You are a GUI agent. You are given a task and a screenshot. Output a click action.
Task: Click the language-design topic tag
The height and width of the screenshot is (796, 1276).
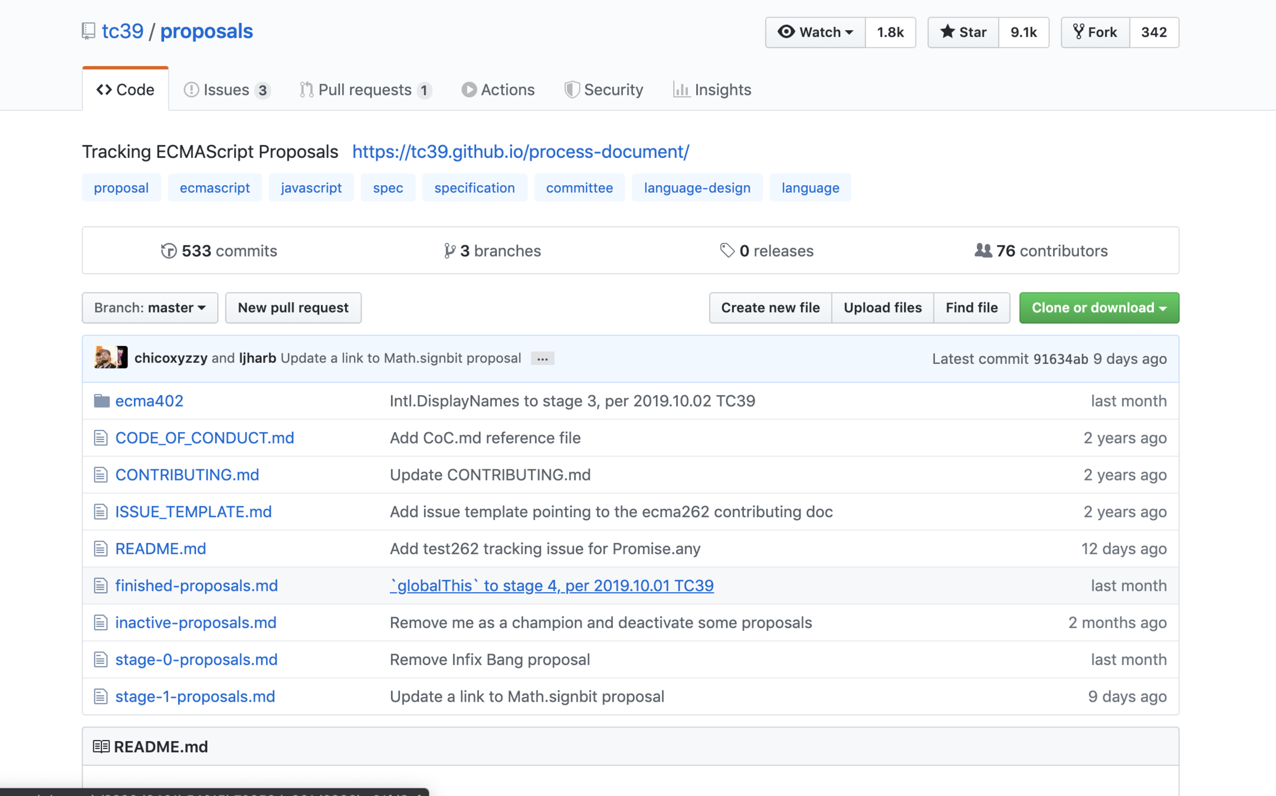click(697, 188)
